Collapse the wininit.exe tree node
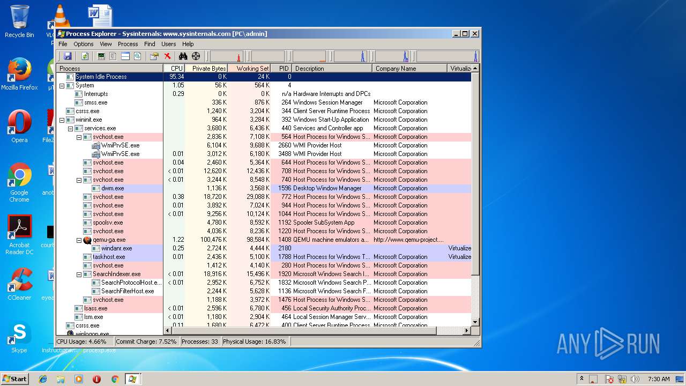 62,120
